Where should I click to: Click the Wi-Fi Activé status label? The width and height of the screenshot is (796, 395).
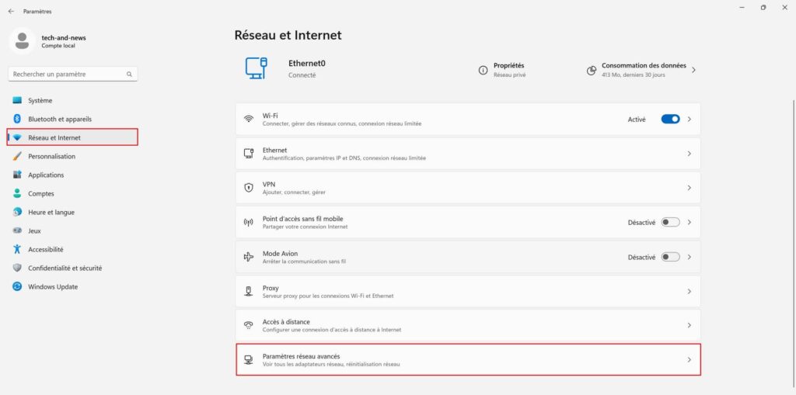637,120
